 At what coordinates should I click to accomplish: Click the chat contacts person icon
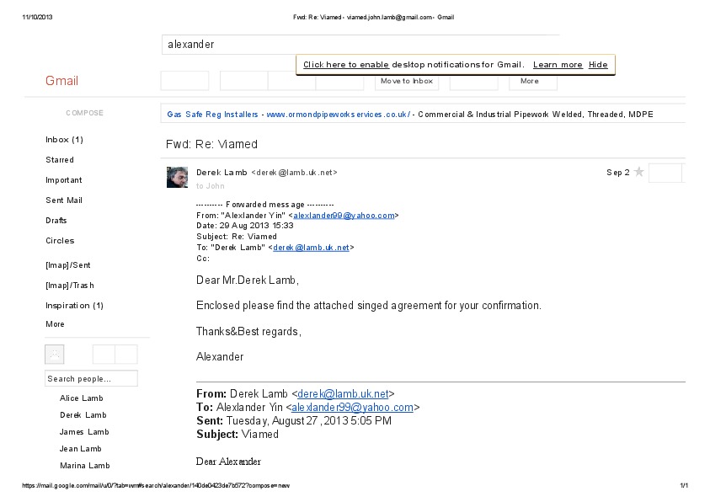[54, 354]
